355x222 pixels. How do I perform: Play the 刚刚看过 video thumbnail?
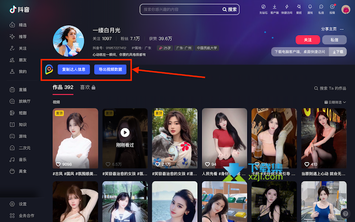pyautogui.click(x=125, y=138)
